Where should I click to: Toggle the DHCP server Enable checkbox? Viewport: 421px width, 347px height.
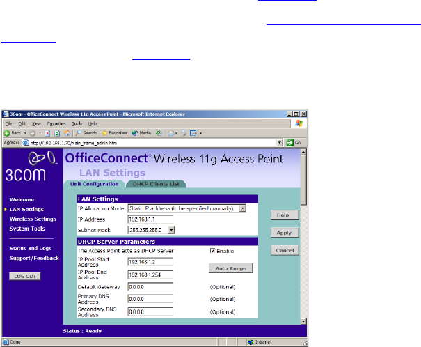coord(212,251)
